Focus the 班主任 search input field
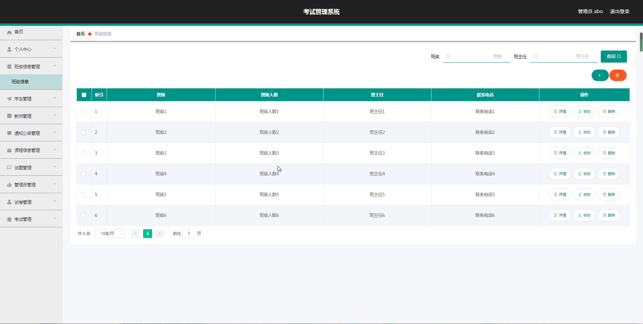Image resolution: width=643 pixels, height=324 pixels. point(564,56)
